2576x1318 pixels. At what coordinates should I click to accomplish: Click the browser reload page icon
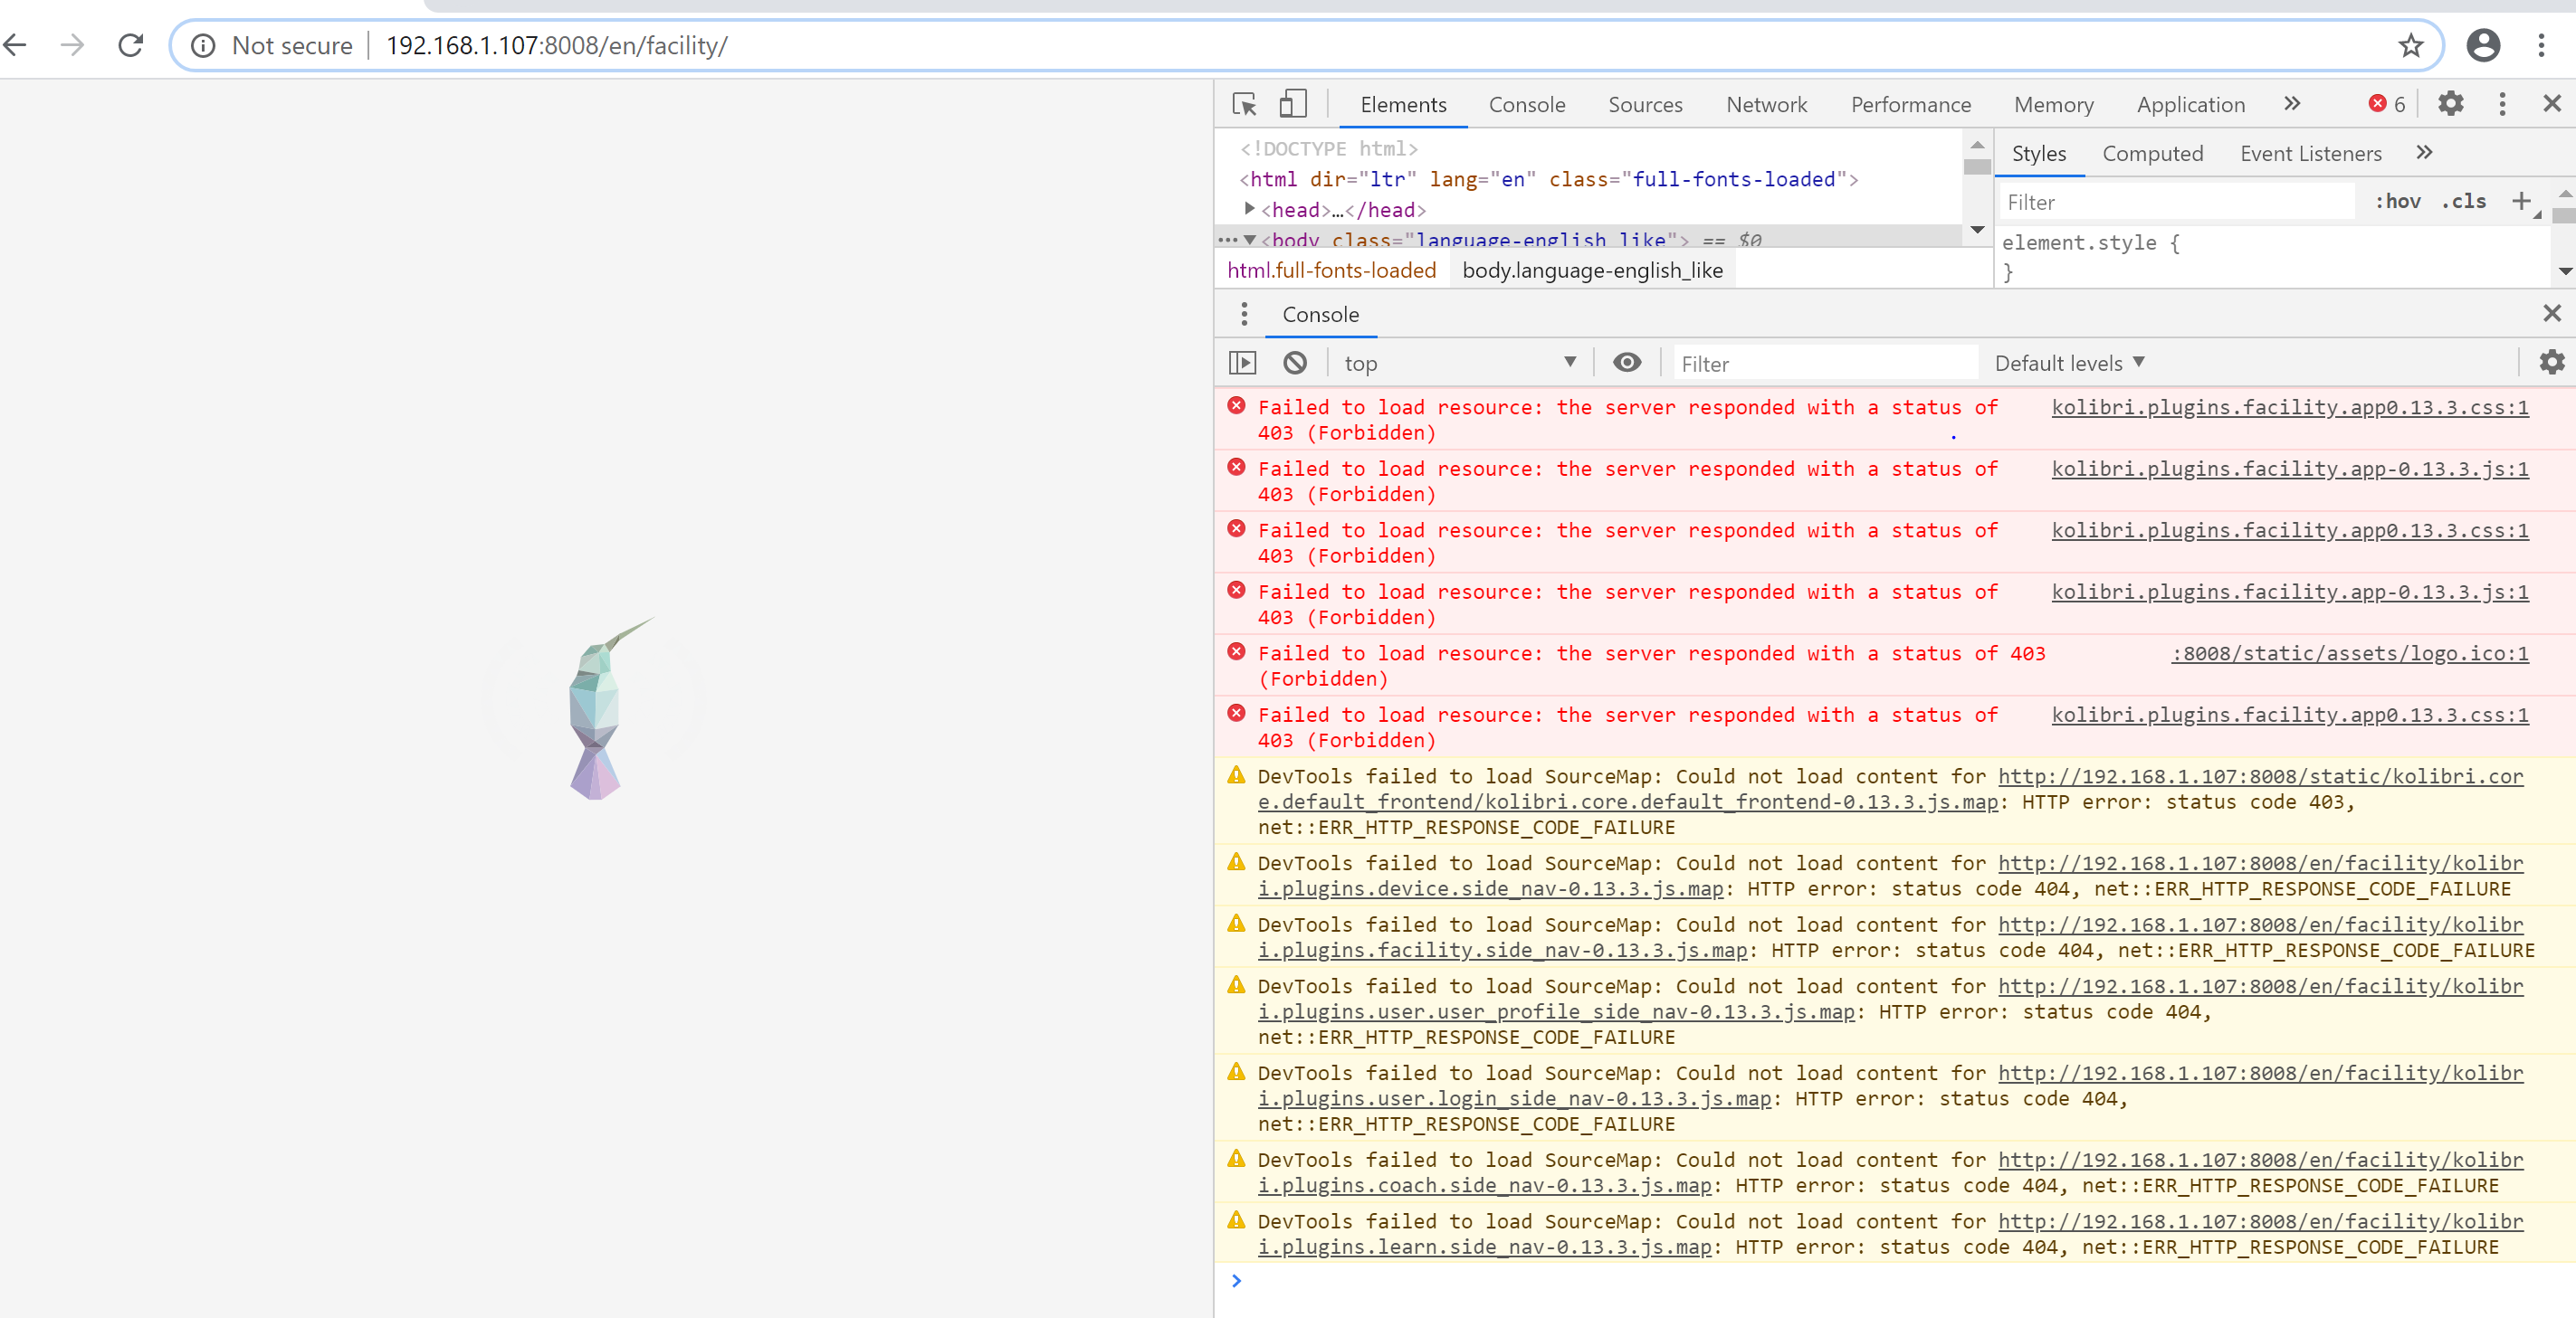[131, 46]
